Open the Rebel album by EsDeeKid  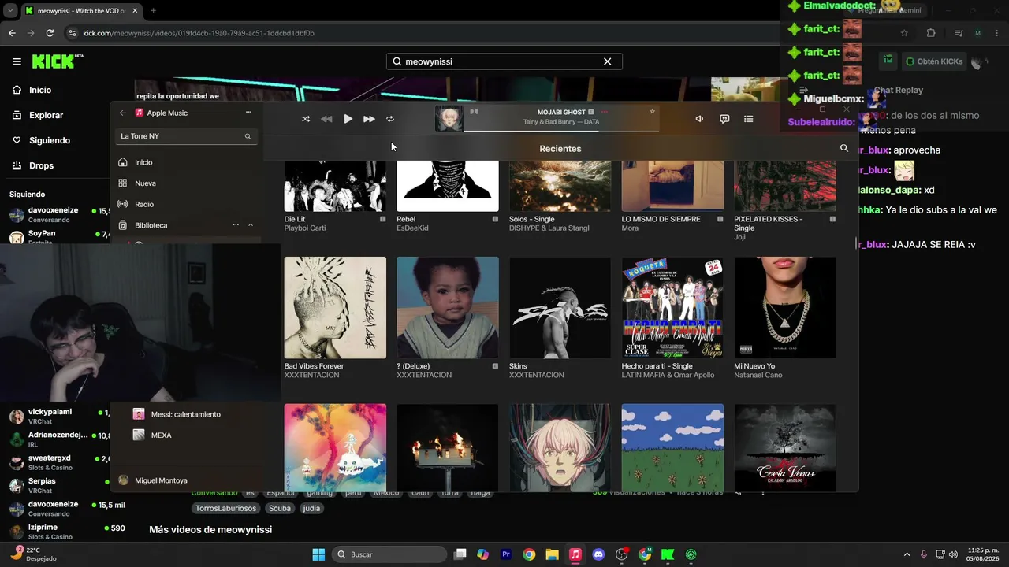pyautogui.click(x=448, y=185)
